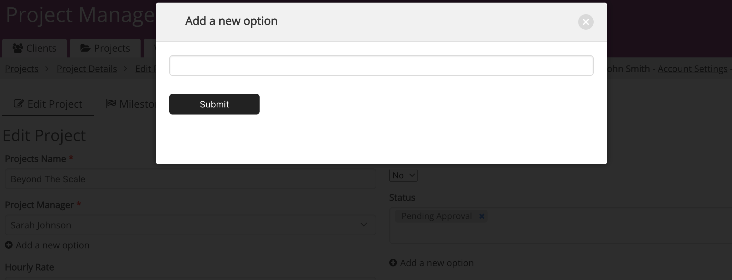Screen dimensions: 732x280
Task: Submit the new option
Action: [214, 104]
